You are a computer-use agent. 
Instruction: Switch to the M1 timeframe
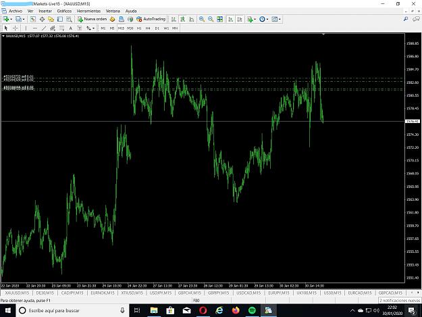point(103,28)
